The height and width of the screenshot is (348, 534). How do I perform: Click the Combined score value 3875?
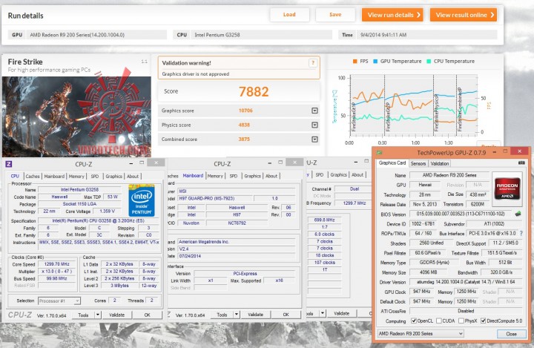[244, 139]
